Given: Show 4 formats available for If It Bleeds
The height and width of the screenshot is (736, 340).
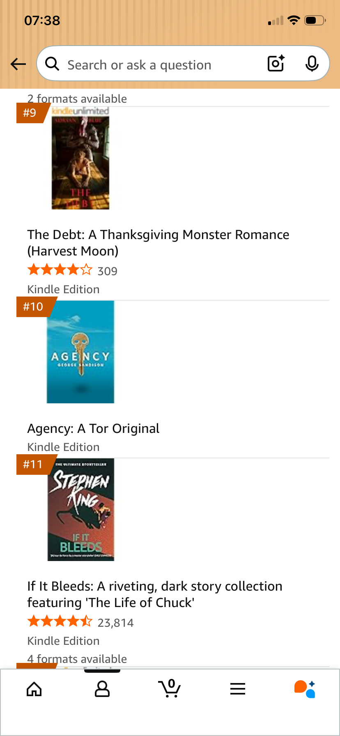Looking at the screenshot, I should [77, 659].
